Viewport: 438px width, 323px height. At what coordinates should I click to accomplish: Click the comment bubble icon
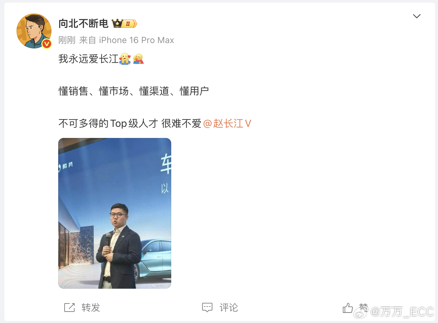207,307
